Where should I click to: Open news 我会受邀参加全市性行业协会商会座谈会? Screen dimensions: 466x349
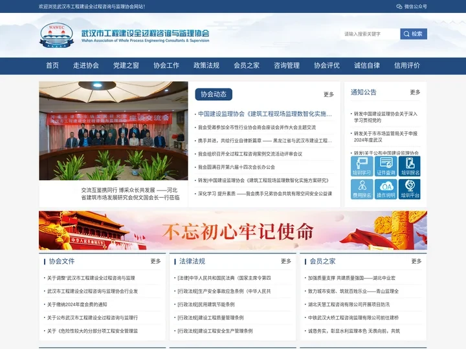coord(257,127)
